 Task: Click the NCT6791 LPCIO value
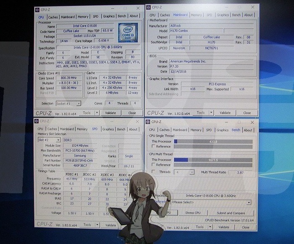click(212, 48)
